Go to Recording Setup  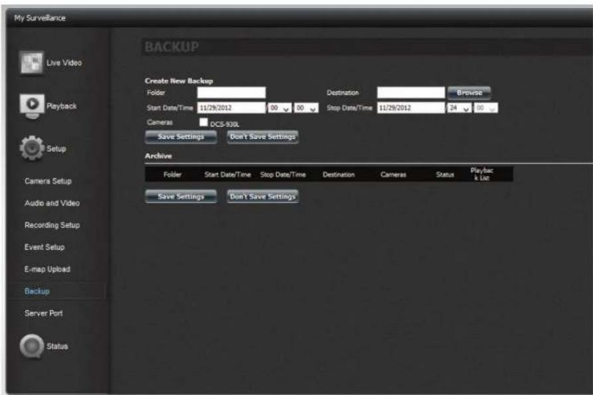coord(52,225)
